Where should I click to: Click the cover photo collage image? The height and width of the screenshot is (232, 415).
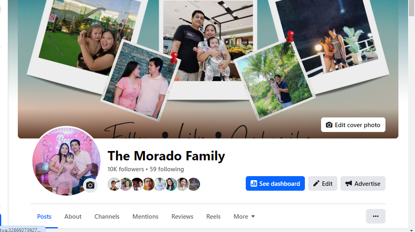click(x=208, y=69)
